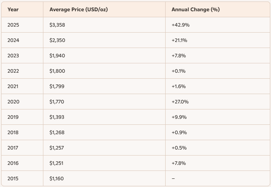Click the $1,393 price cell
The image size is (271, 187).
coord(57,117)
